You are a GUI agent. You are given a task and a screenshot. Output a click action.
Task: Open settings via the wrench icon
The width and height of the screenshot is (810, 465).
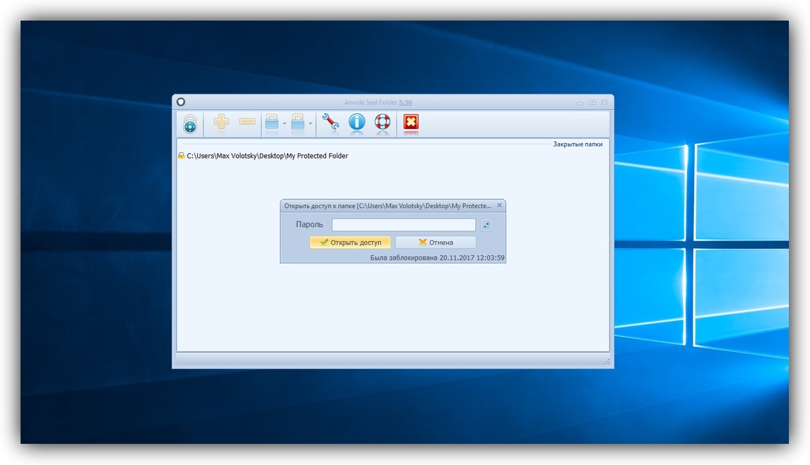330,124
